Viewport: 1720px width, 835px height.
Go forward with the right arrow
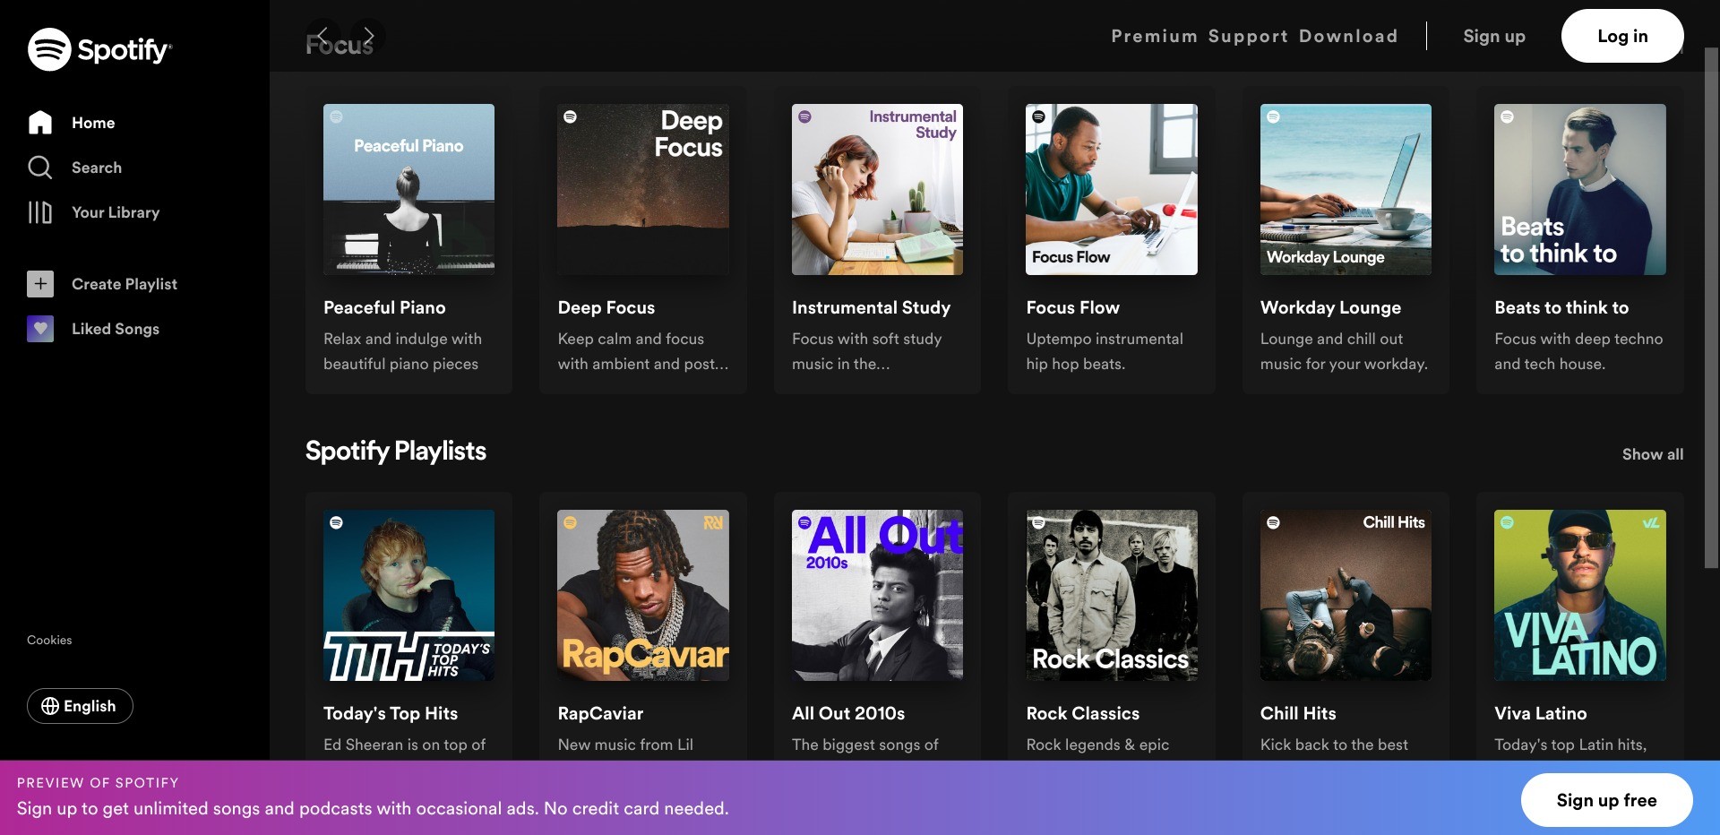368,36
